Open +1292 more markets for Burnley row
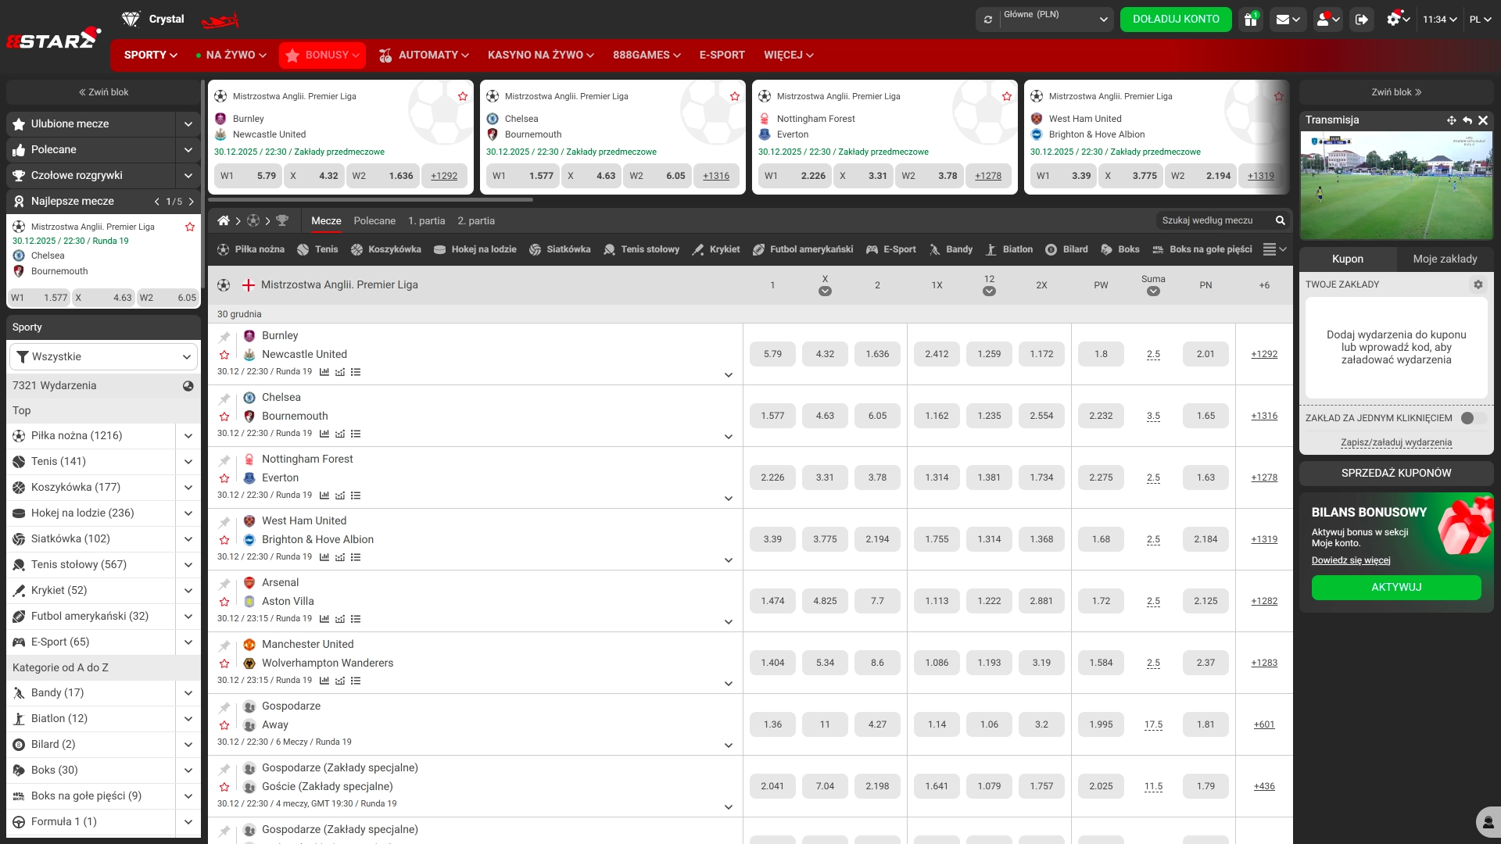This screenshot has width=1501, height=844. (1264, 354)
